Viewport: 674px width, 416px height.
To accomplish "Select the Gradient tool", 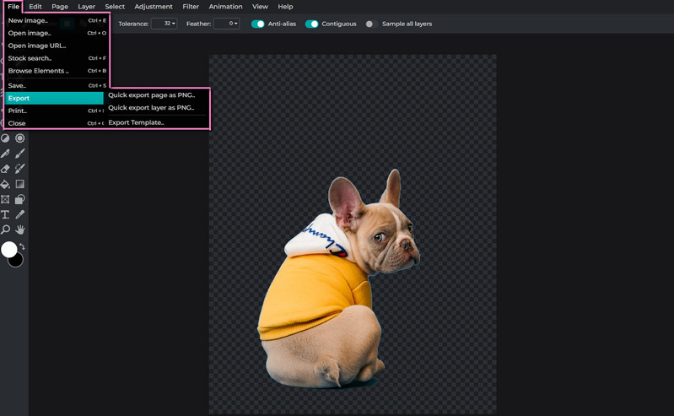I will pyautogui.click(x=20, y=184).
